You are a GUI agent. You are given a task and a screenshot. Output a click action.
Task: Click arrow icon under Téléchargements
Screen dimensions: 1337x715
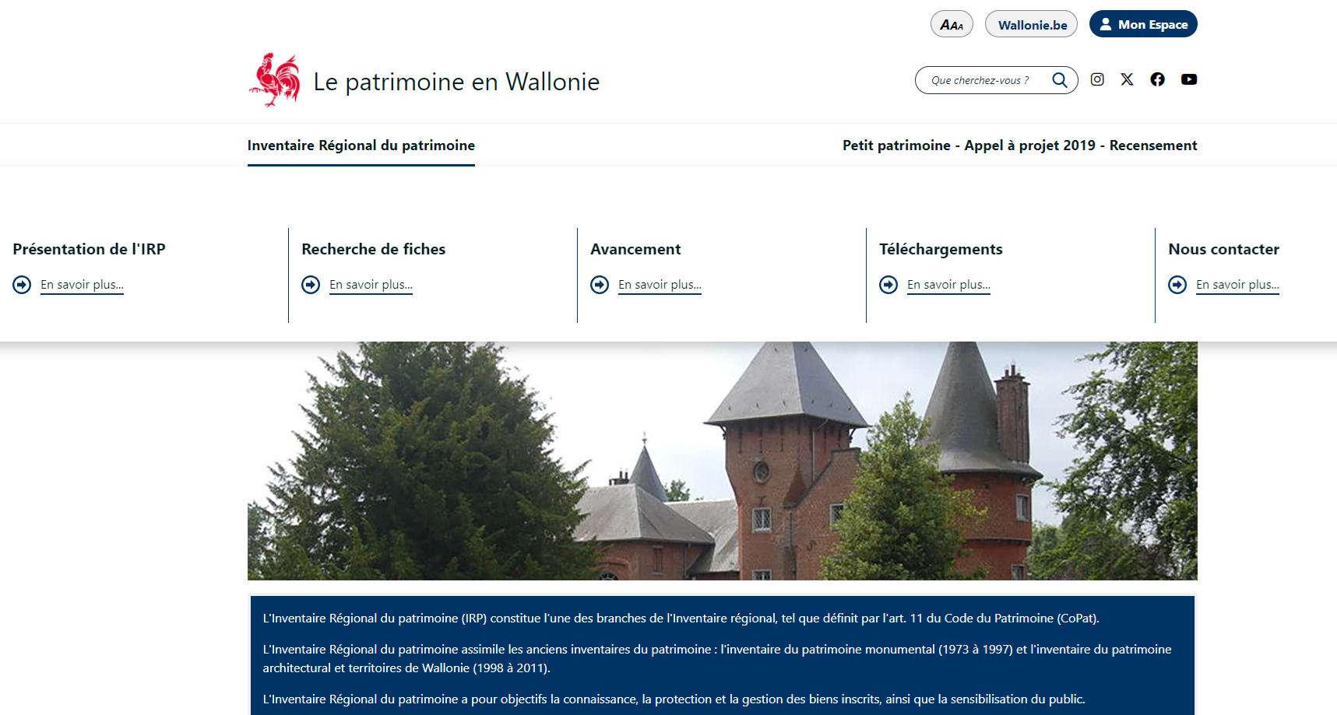pyautogui.click(x=888, y=285)
